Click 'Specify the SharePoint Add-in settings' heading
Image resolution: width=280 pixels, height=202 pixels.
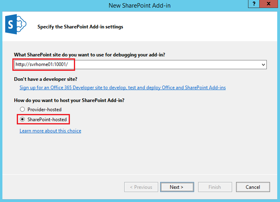(80, 27)
